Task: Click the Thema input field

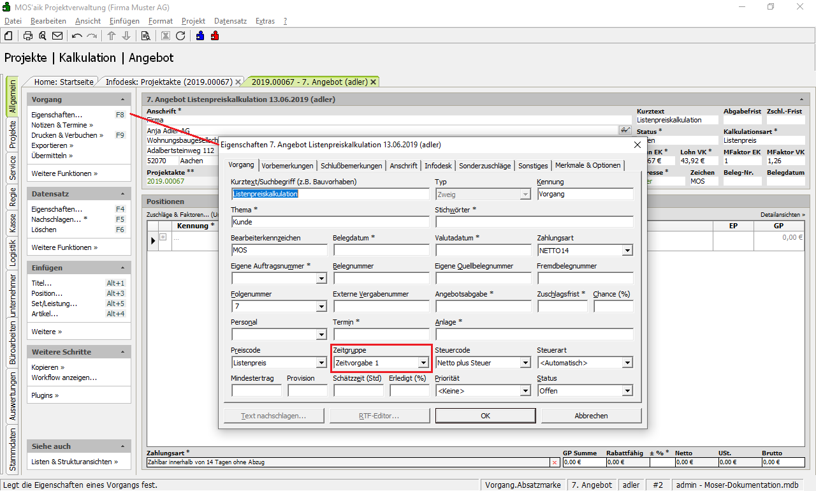Action: pyautogui.click(x=330, y=222)
